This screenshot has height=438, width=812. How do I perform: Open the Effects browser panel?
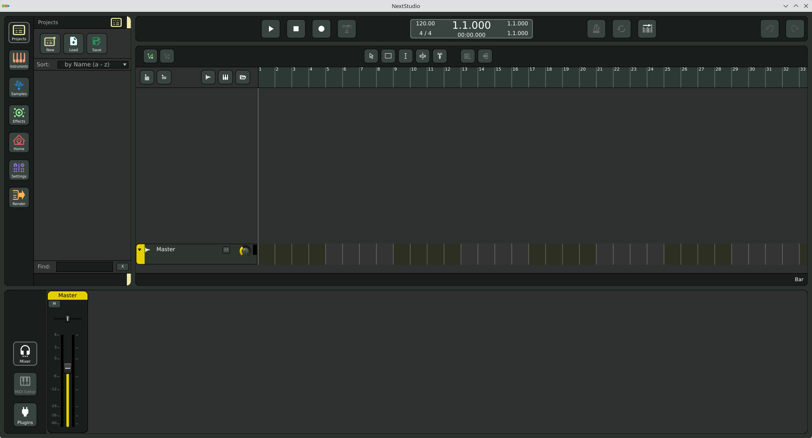pyautogui.click(x=19, y=115)
